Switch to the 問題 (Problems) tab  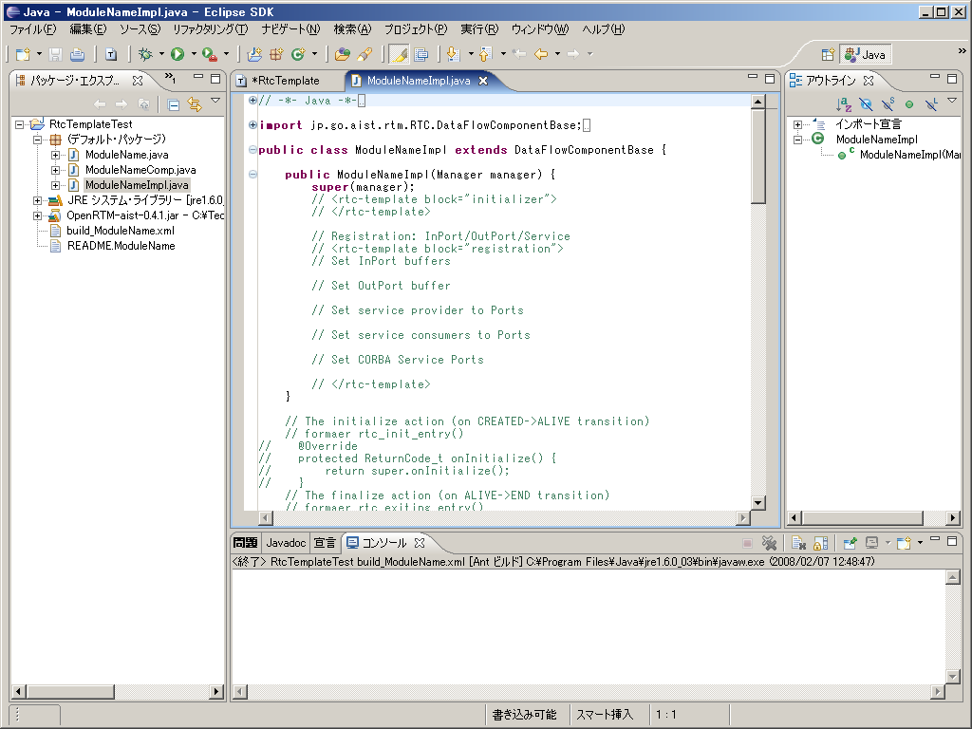point(246,543)
